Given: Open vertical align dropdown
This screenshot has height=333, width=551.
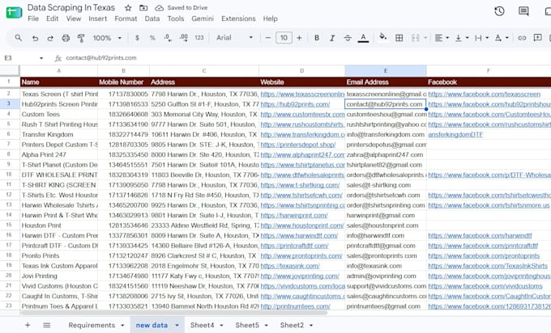Looking at the screenshot, I should click(462, 38).
